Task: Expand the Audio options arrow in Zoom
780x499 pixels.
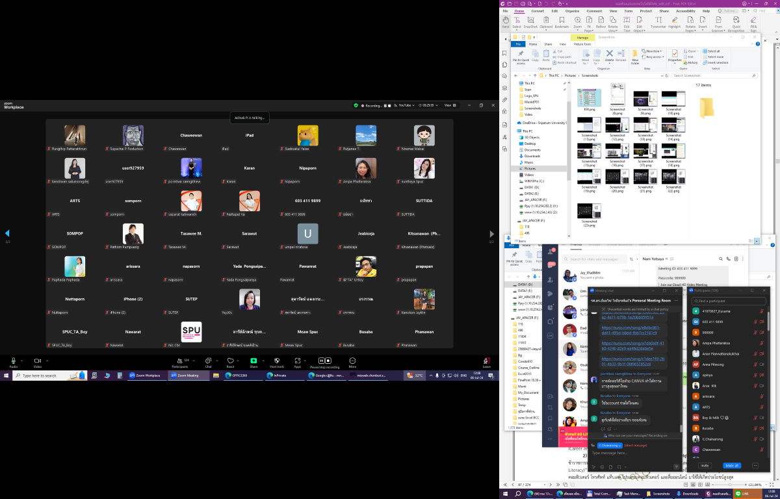Action: (22, 359)
